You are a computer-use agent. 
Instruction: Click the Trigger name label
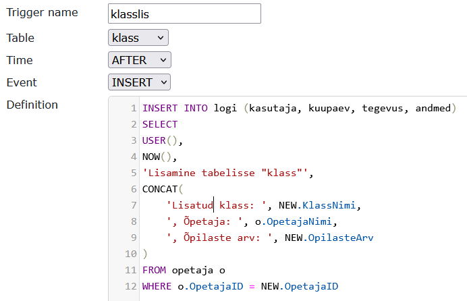coord(42,13)
